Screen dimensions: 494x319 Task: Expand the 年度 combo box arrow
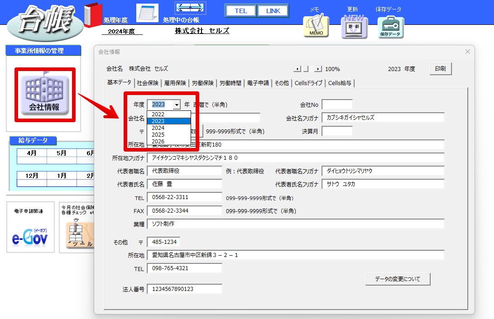click(177, 105)
